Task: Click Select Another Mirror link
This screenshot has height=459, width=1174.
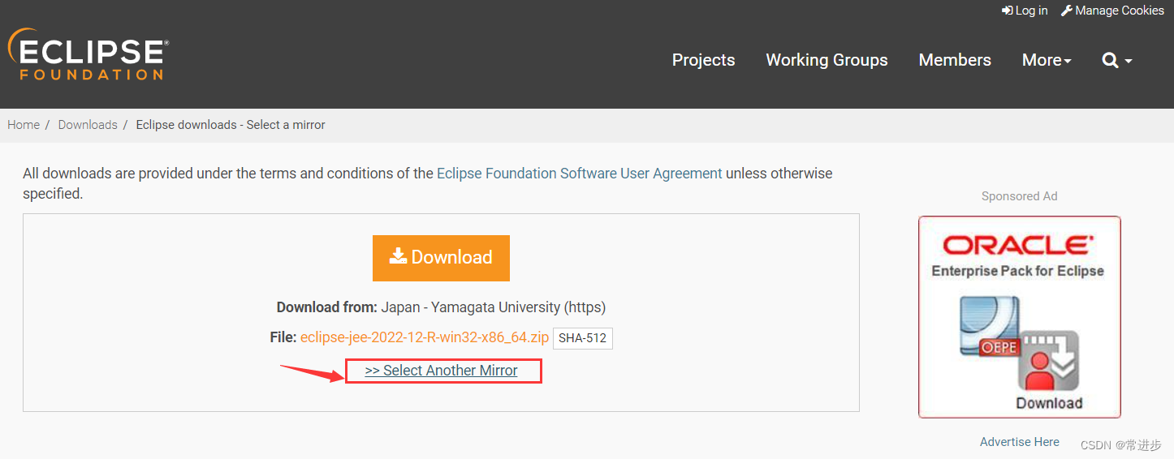Action: click(x=442, y=371)
